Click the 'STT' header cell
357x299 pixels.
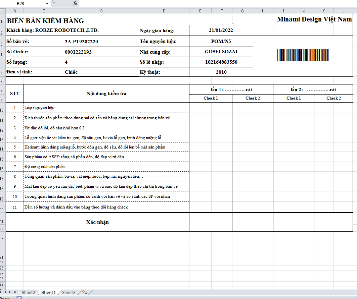coord(14,94)
